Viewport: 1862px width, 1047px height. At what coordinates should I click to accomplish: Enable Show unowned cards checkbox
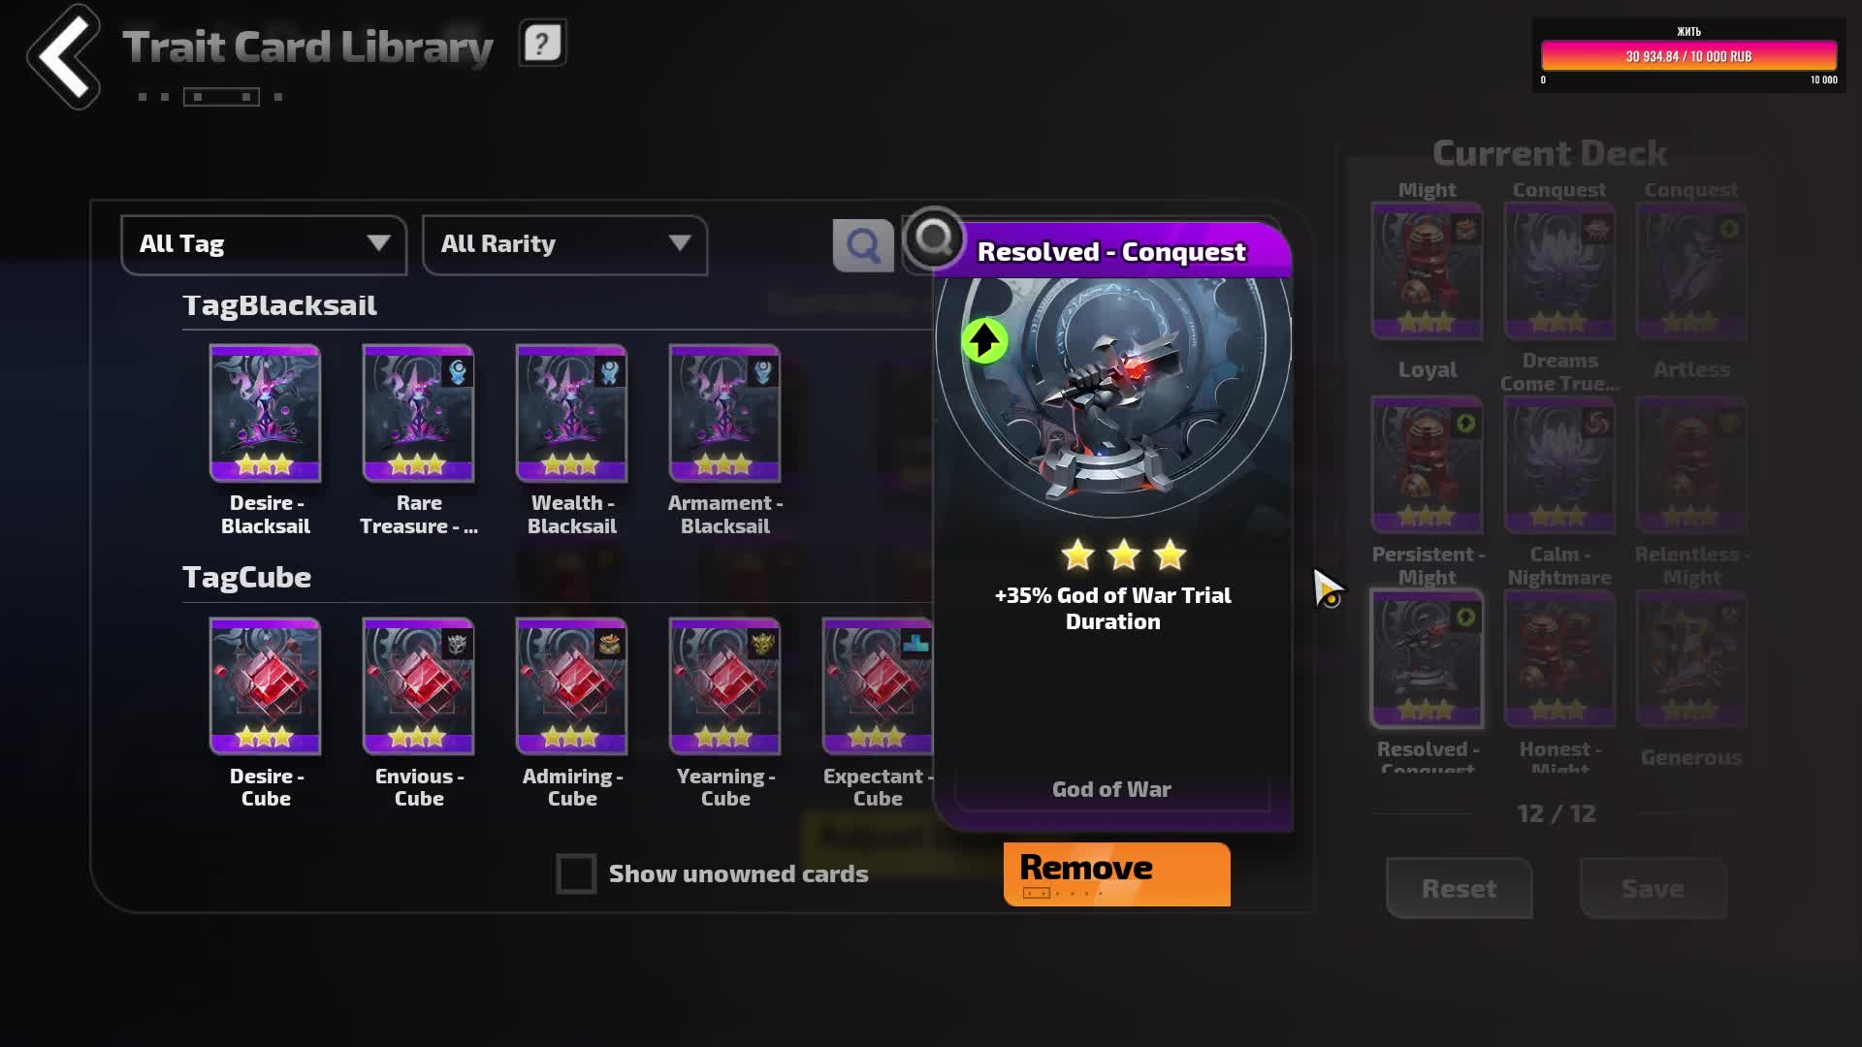576,873
